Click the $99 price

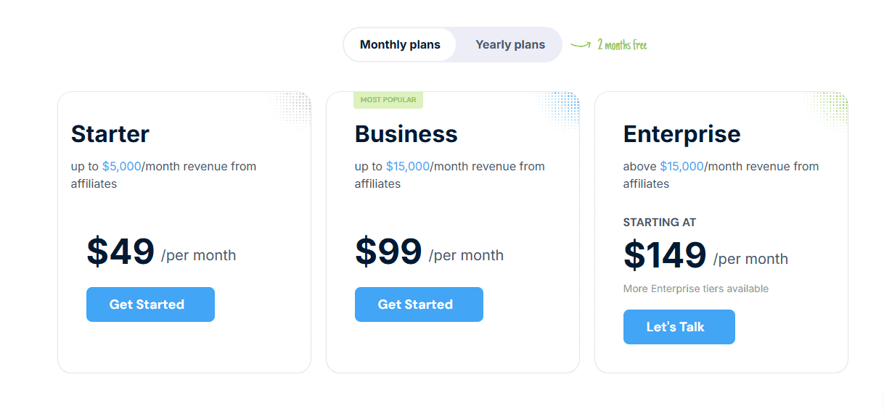click(388, 252)
